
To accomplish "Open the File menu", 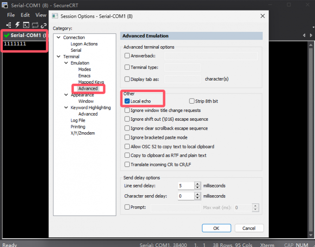I will click(11, 15).
